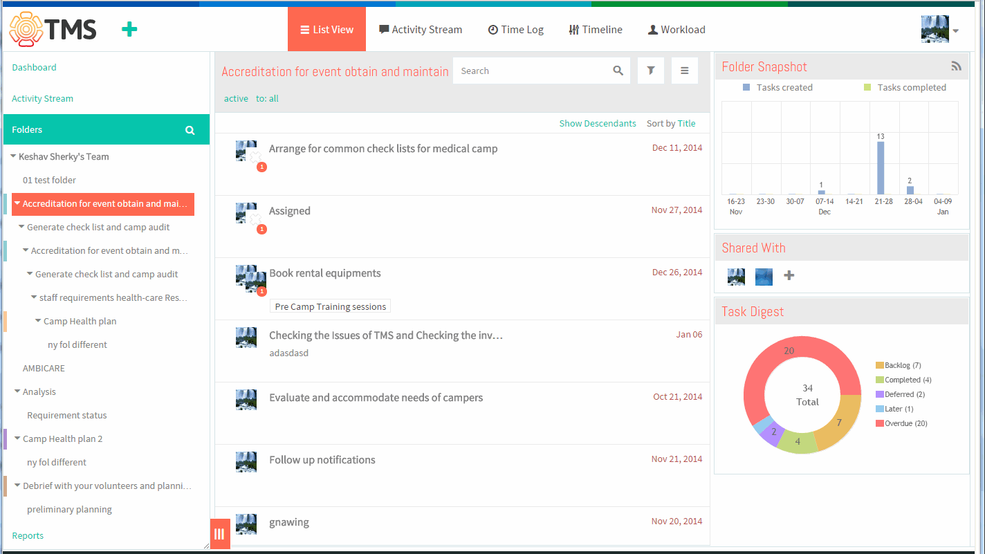Viewport: 985px width, 554px height.
Task: Collapse staff requirements health-care folder
Action: click(x=34, y=297)
